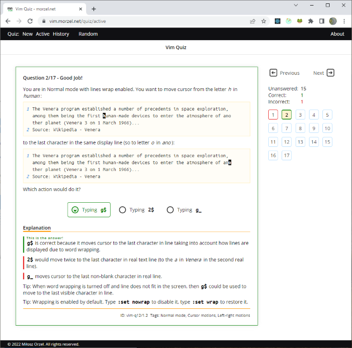Screen dimensions: 352x348
Task: Jump to question 17 button
Action: point(286,155)
